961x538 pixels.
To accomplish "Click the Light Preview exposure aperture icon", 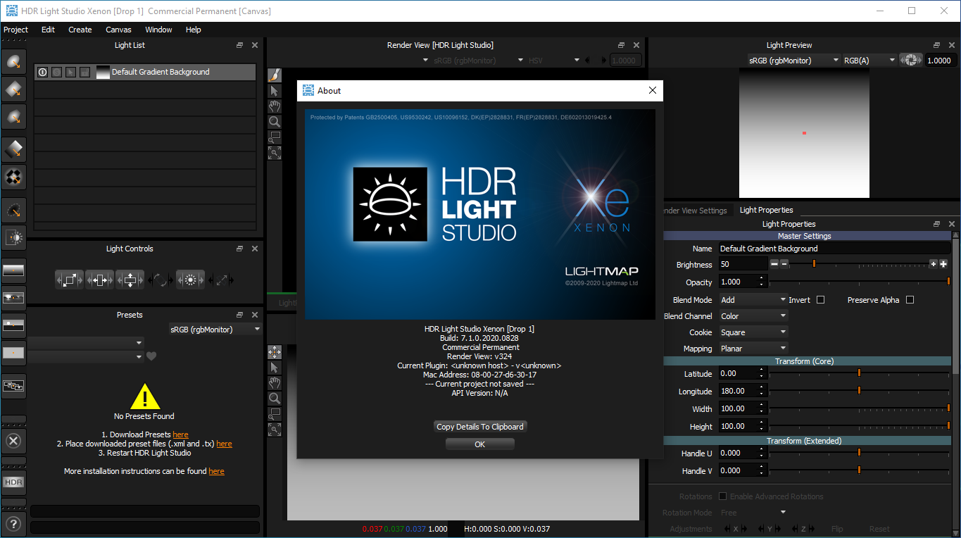I will [910, 61].
